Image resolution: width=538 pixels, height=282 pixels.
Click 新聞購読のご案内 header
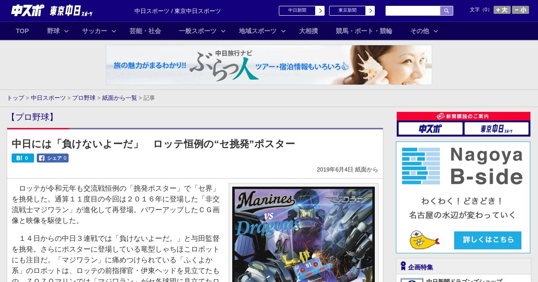(464, 116)
